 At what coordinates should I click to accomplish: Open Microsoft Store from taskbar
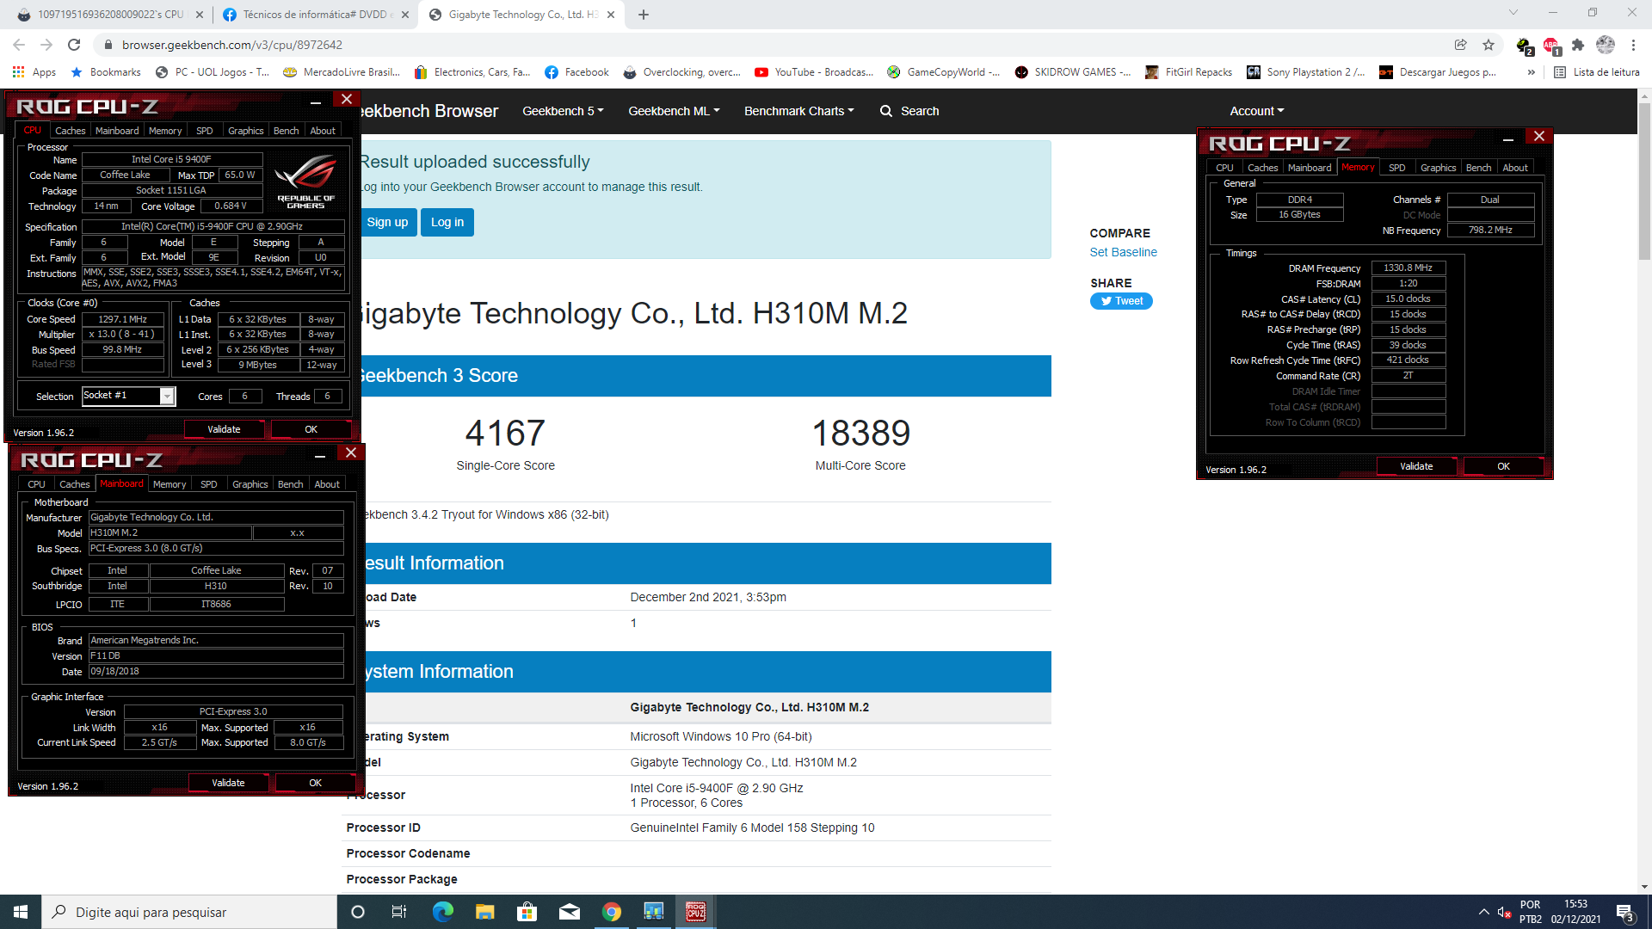click(527, 912)
